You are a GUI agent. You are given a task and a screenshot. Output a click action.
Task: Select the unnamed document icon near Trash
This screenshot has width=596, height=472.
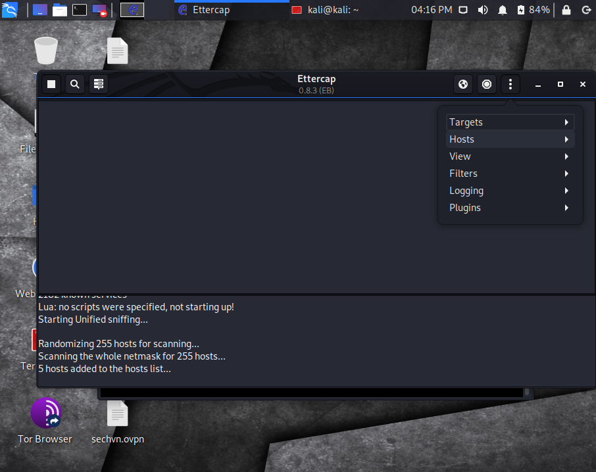118,51
